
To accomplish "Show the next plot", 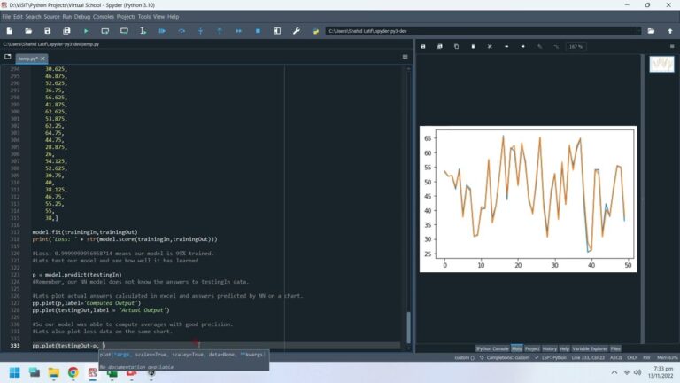I will (522, 46).
